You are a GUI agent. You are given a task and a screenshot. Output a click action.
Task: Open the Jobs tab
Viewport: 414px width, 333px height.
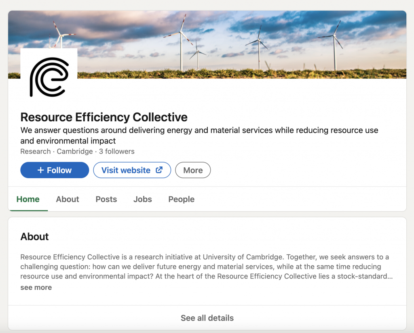tap(143, 199)
